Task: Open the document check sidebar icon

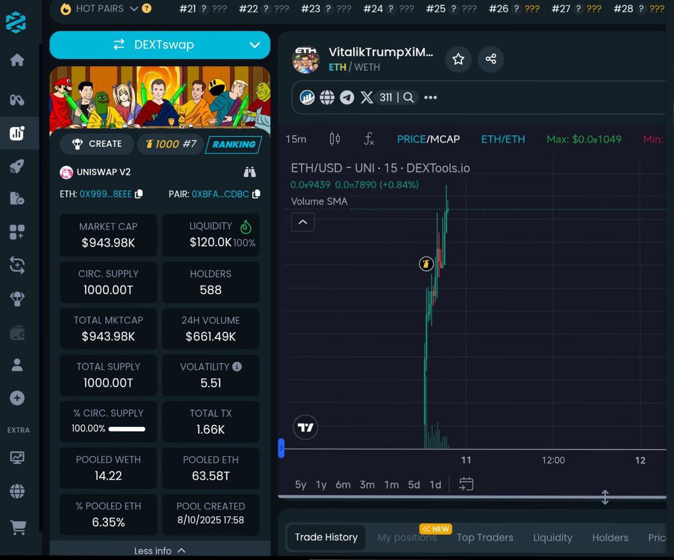Action: [17, 199]
